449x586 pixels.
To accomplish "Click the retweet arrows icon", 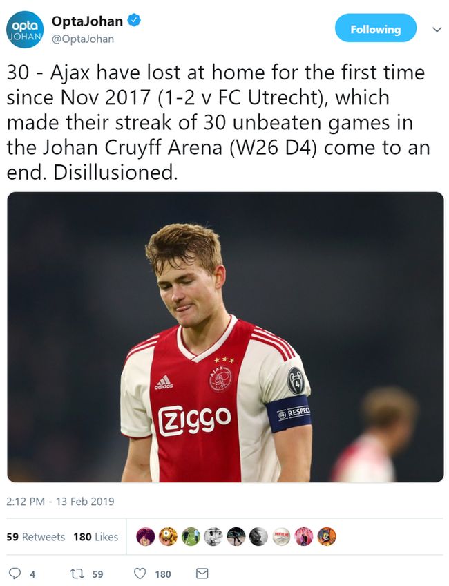I will point(77,574).
